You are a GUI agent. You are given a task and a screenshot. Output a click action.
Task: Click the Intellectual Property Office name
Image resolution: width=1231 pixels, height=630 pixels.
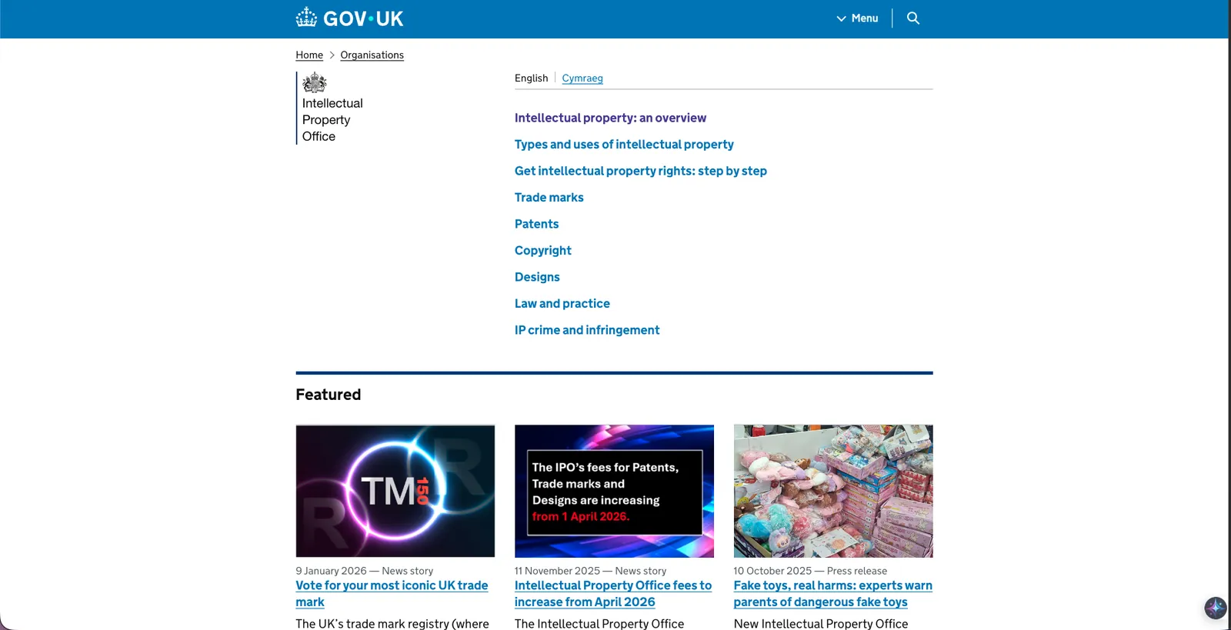(x=332, y=120)
